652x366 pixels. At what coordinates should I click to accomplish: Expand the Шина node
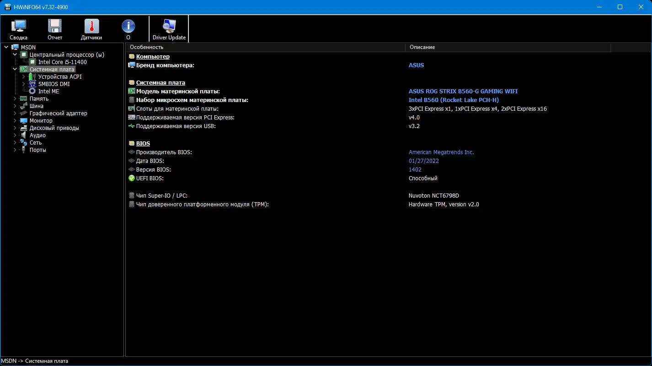click(15, 106)
